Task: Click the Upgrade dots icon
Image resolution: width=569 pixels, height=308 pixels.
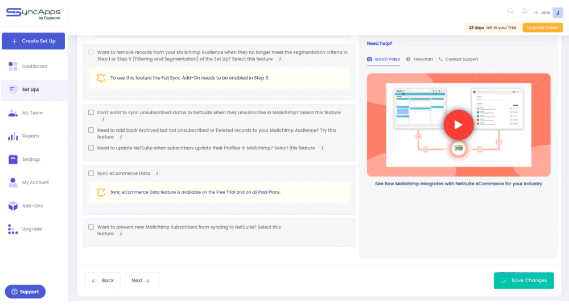Action: click(13, 229)
